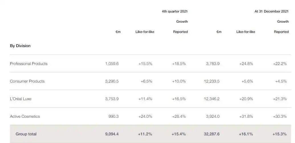The width and height of the screenshot is (295, 143).
Task: Click the 9,094.4 quarterly group total
Action: (x=112, y=134)
